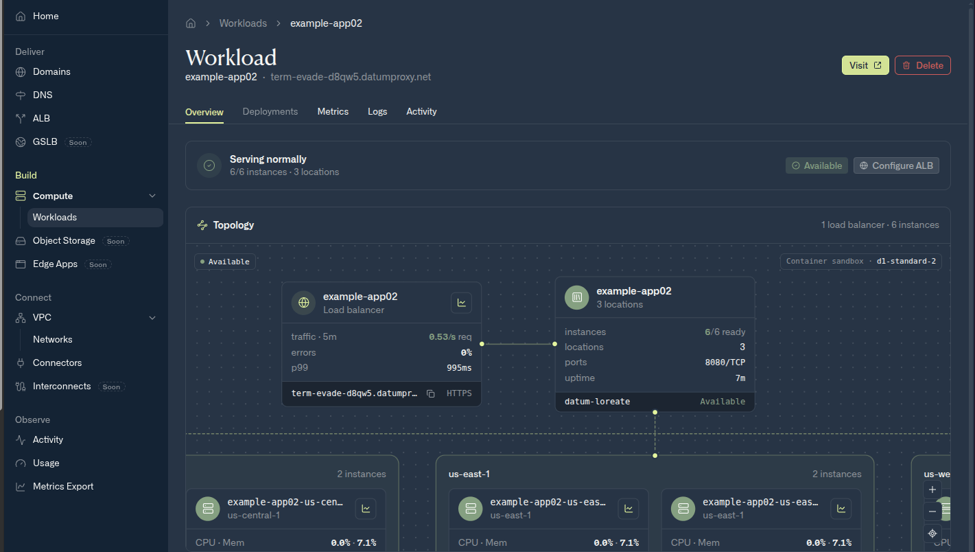Viewport: 975px width, 552px height.
Task: Click the Available badge beside Configure ALB
Action: pyautogui.click(x=817, y=165)
